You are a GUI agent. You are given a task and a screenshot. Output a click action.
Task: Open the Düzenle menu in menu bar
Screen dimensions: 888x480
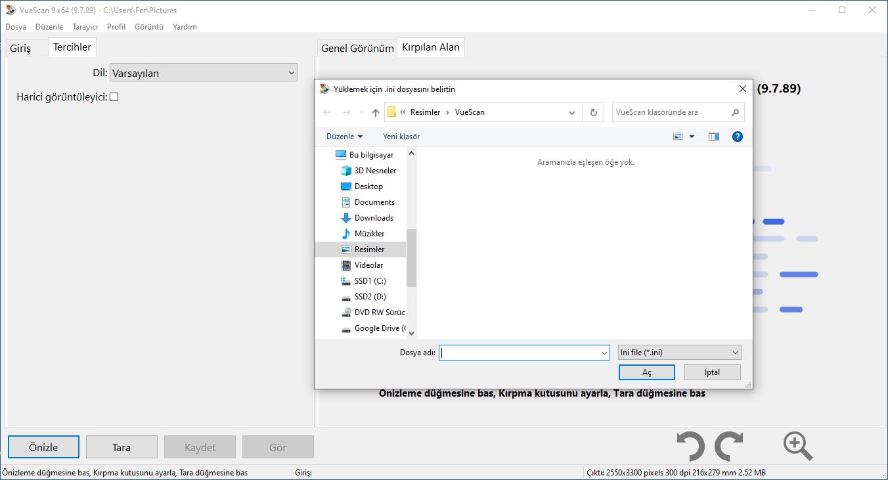tap(49, 27)
